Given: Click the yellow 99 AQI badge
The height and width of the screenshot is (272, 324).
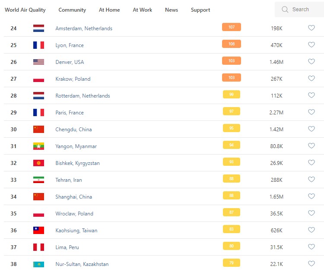Looking at the screenshot, I should (232, 95).
